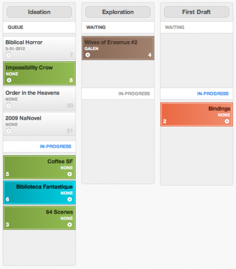The image size is (236, 269).
Task: Open gear settings for 64 Scenes card
Action: click(x=69, y=224)
